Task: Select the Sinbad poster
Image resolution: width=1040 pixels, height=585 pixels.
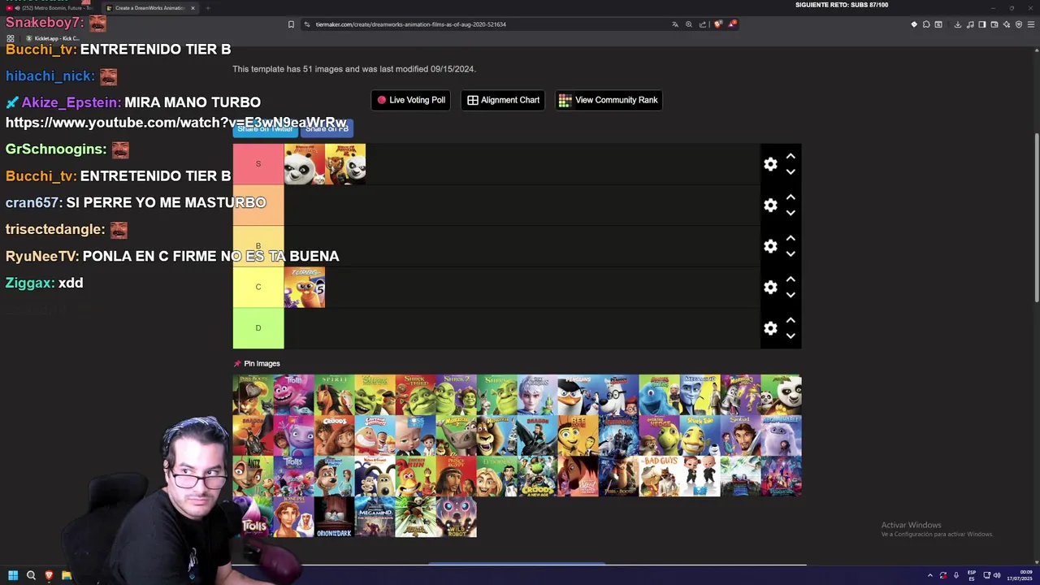Action: click(740, 435)
